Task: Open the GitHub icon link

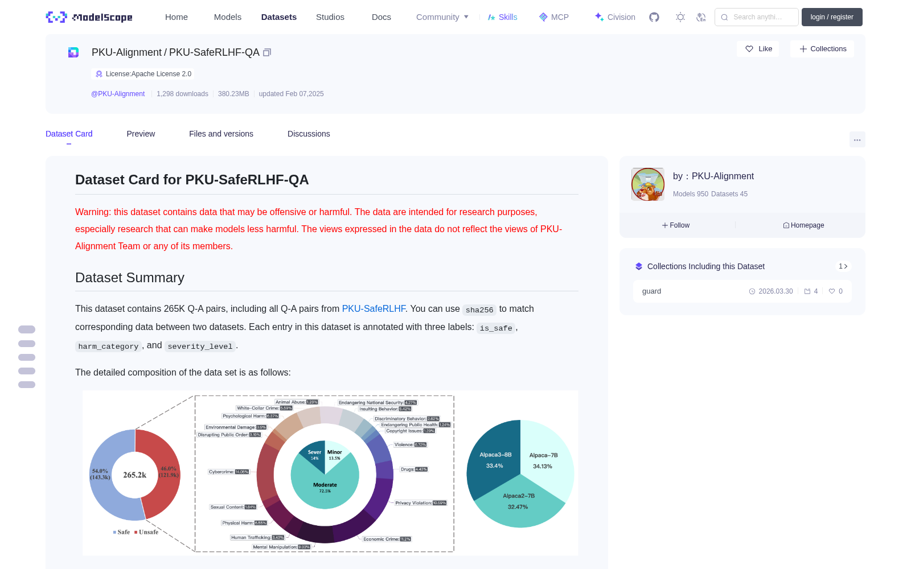Action: [x=654, y=17]
